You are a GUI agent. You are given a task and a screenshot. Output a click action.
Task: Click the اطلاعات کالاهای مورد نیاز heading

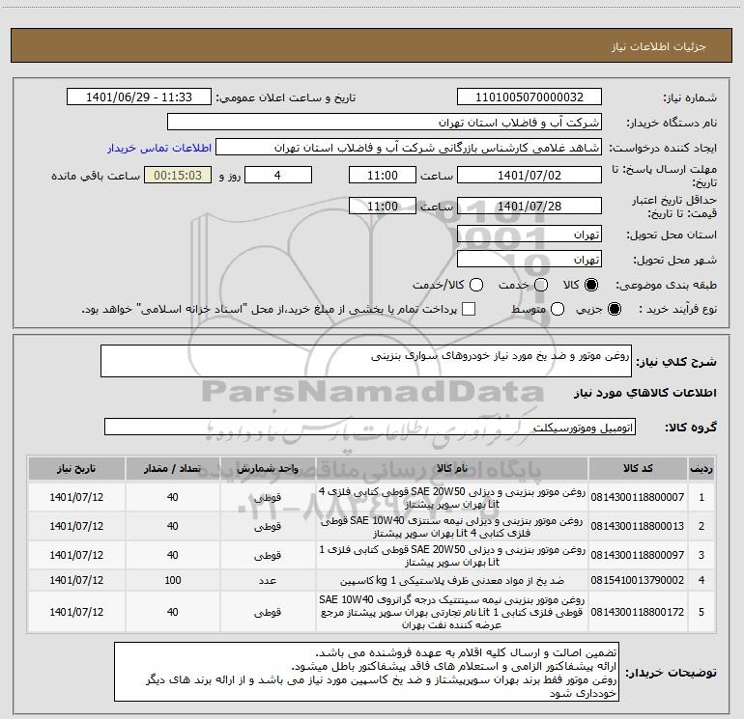(x=645, y=393)
